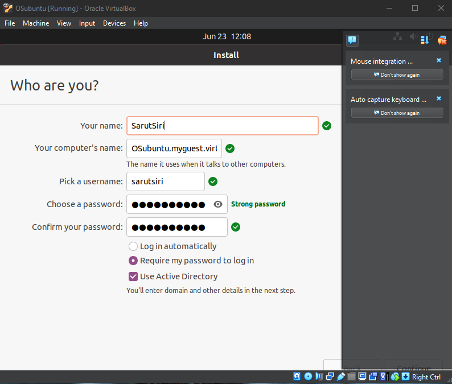Open the Machine menu

tap(36, 23)
